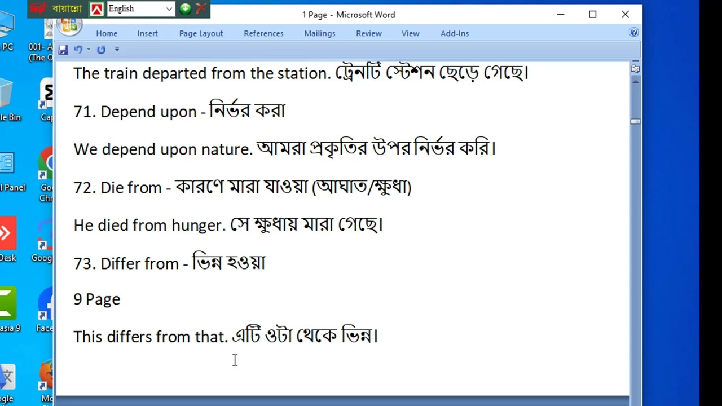Open the Insert ribbon tab
The image size is (722, 406).
point(148,33)
